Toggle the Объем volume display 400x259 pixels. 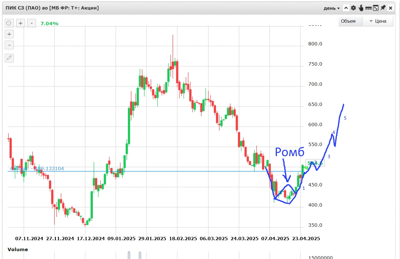click(x=348, y=21)
